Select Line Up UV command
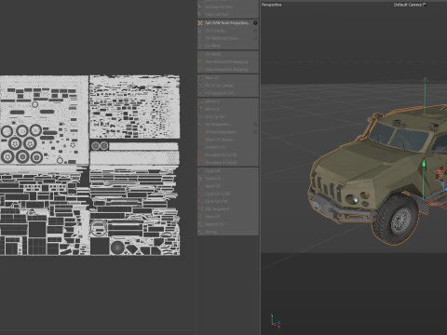447x335 pixels. 228,116
